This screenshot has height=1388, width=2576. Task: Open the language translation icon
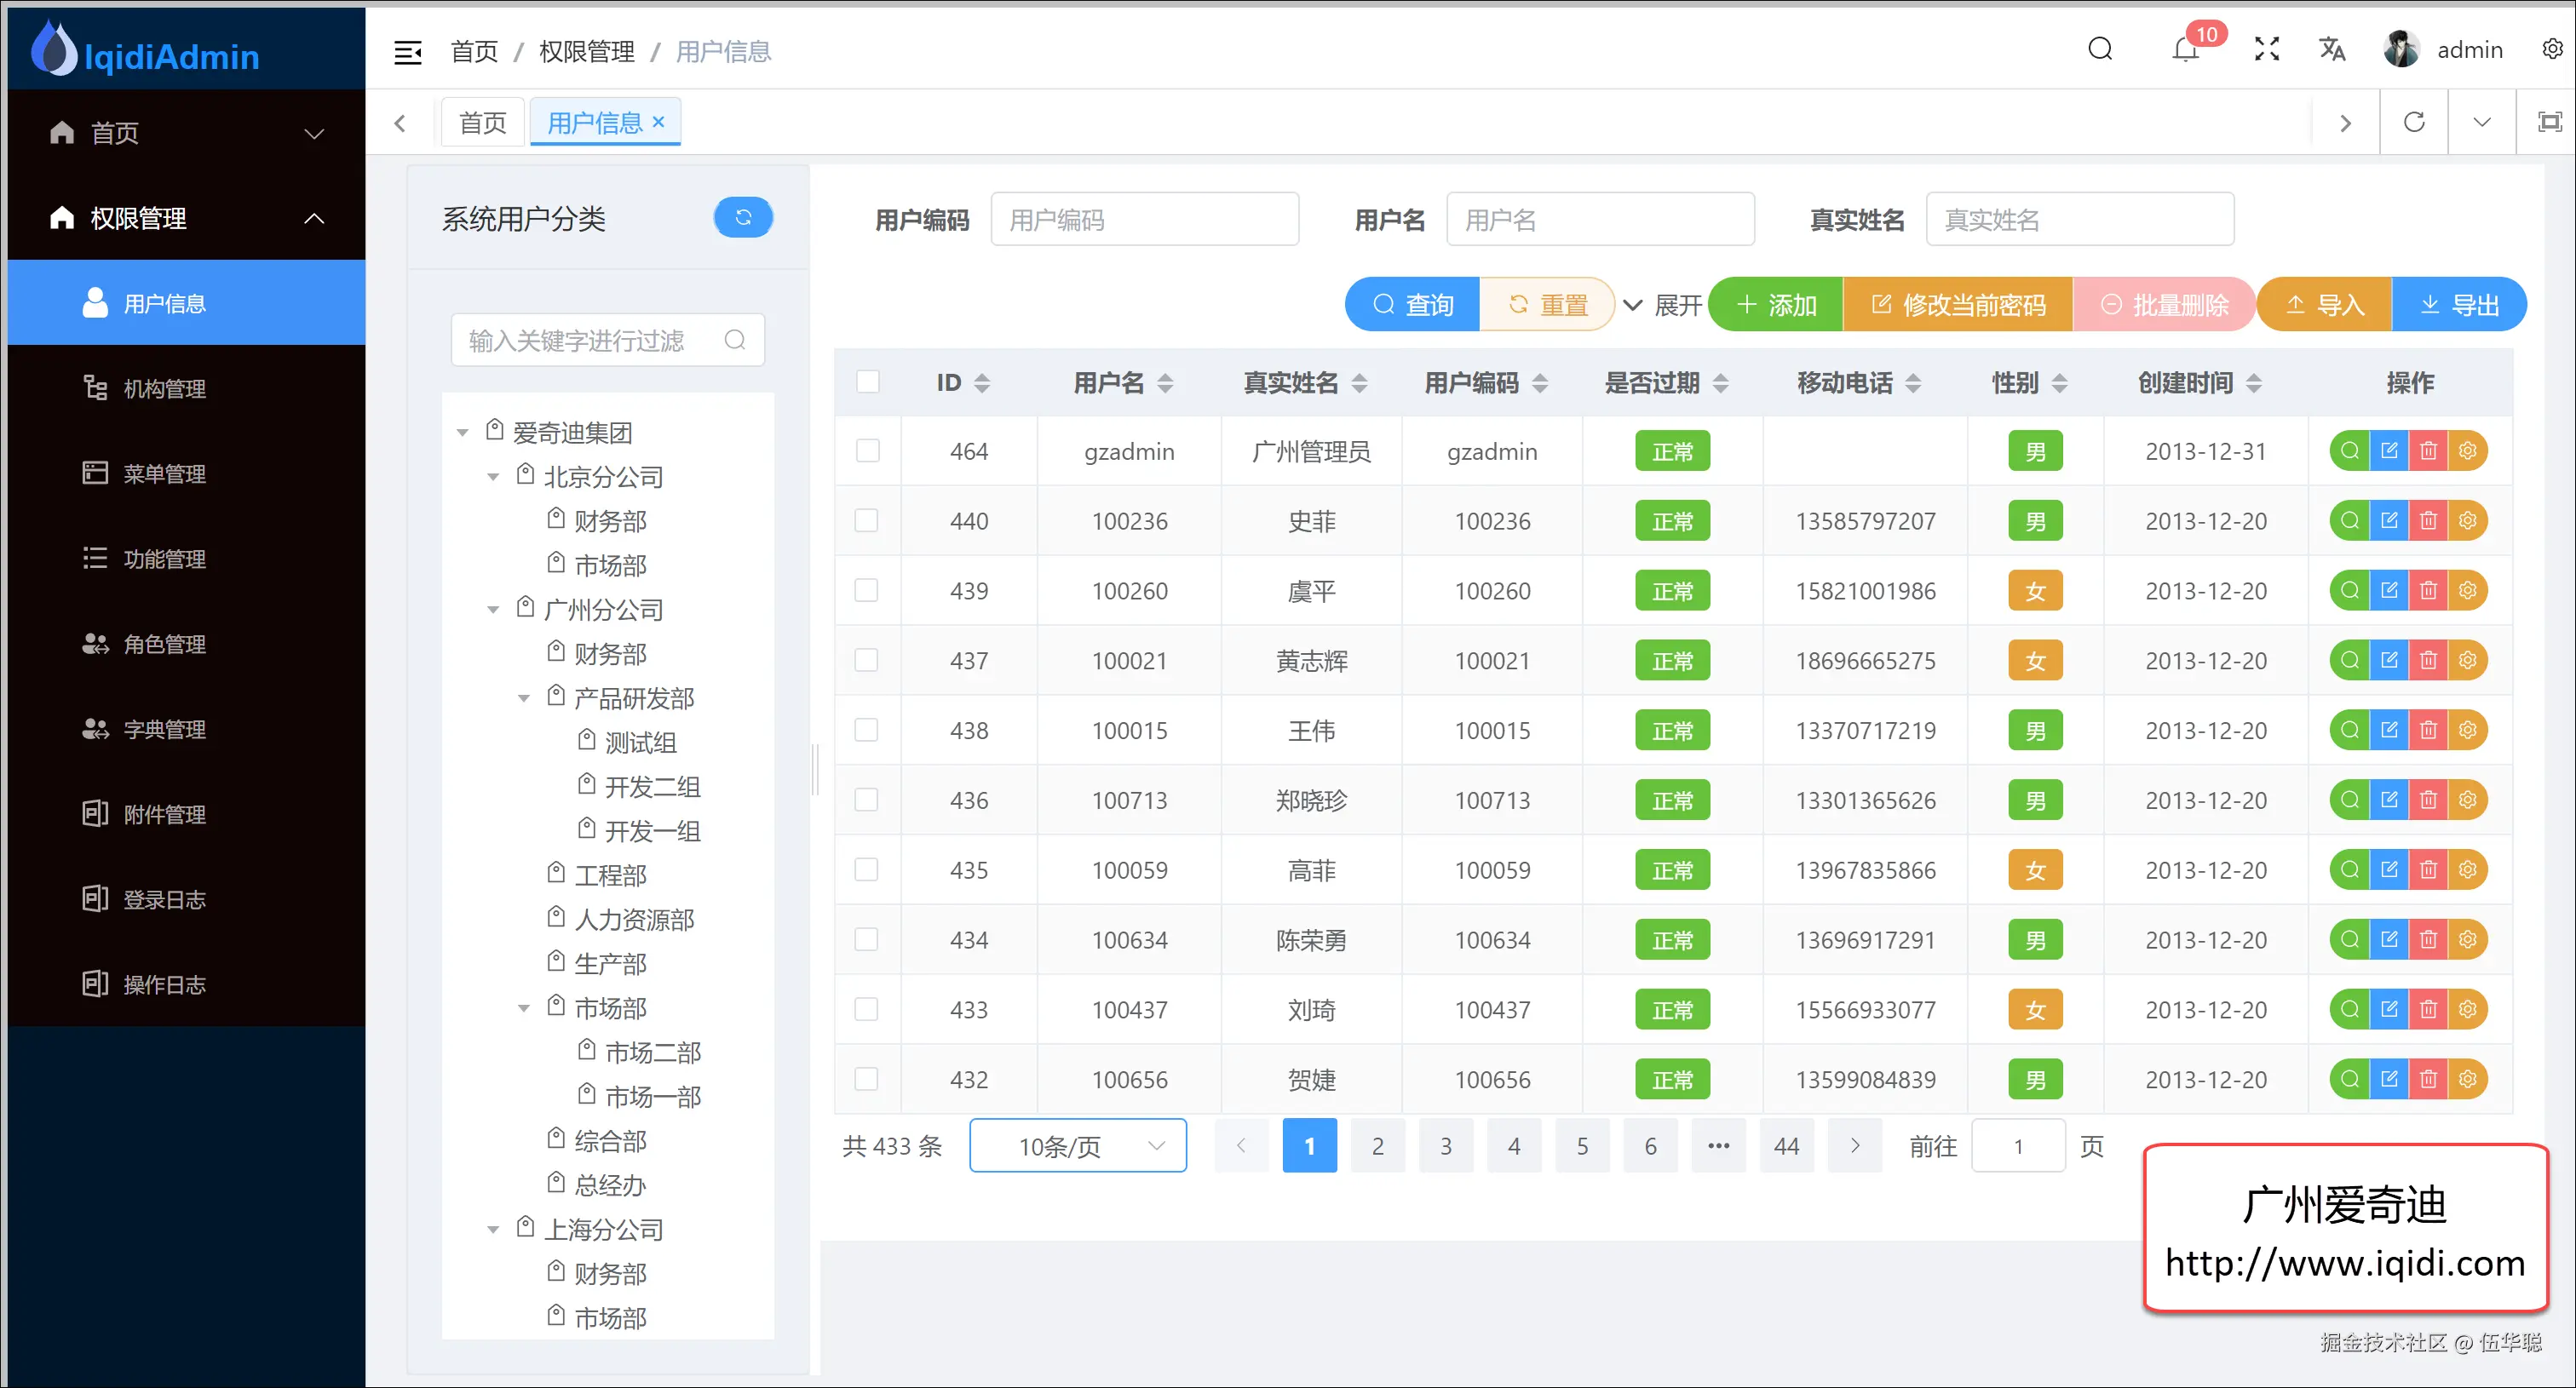coord(2332,50)
